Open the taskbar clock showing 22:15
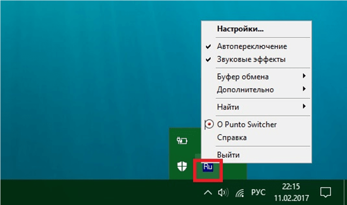This screenshot has height=205, width=347. pos(291,192)
